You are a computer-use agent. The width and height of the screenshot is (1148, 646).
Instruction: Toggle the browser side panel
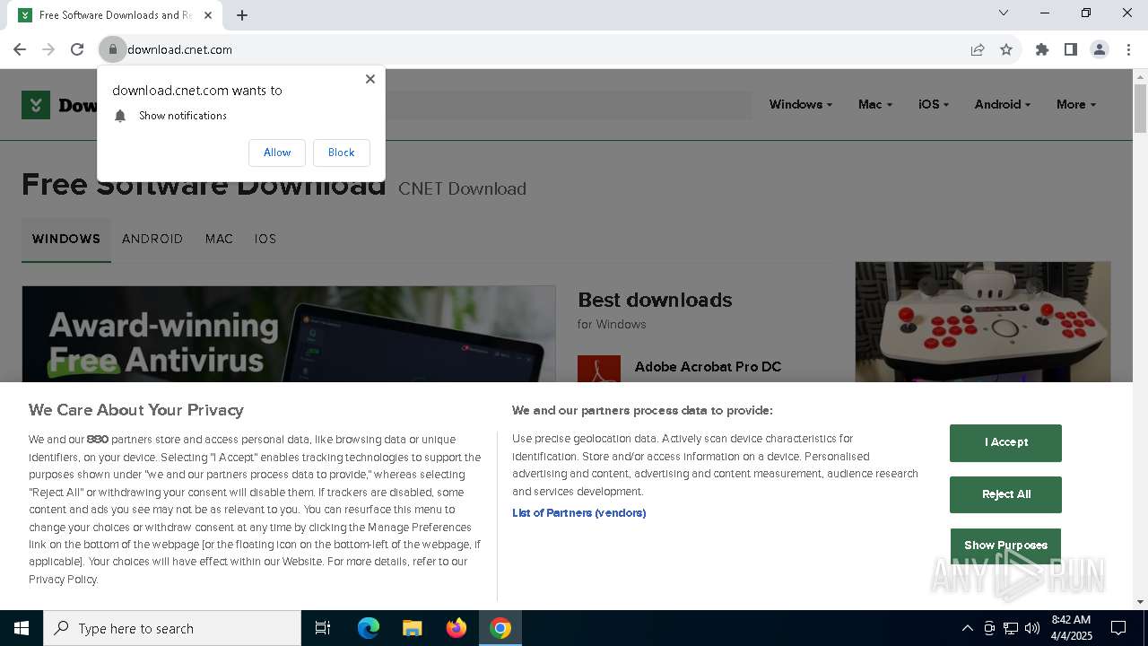[x=1071, y=49]
